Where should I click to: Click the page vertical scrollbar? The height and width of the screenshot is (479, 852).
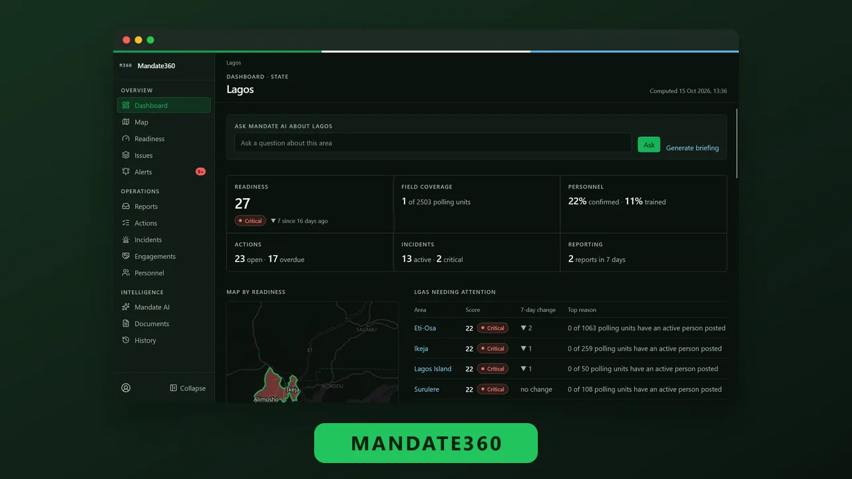[736, 143]
